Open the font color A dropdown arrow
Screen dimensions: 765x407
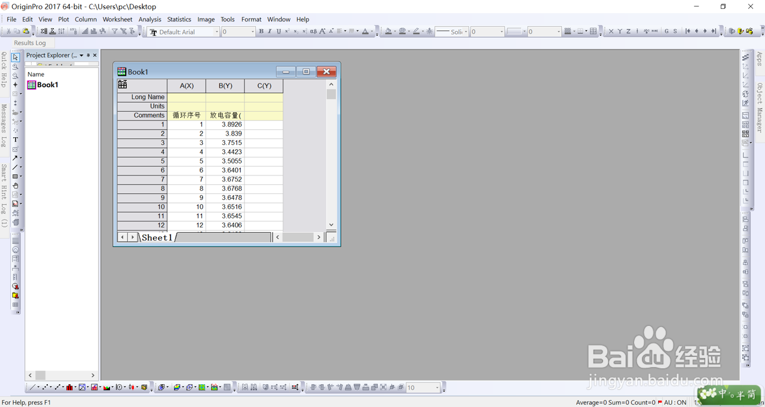(x=372, y=32)
